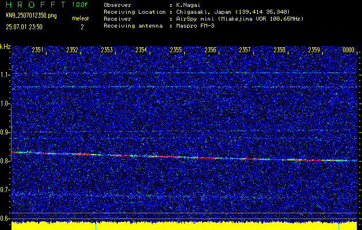Click the Maspro FM-3 antenna value
Image resolution: width=362 pixels, height=230 pixels.
point(195,26)
